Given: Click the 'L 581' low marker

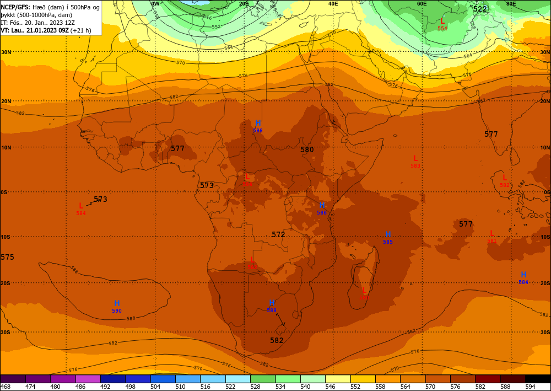Looking at the screenshot, I should pyautogui.click(x=492, y=237).
